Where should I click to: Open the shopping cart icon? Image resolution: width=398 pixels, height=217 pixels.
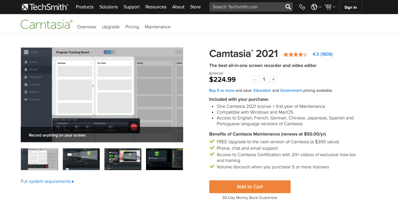[328, 7]
